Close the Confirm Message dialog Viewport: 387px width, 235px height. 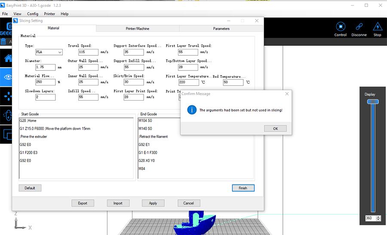click(x=287, y=94)
